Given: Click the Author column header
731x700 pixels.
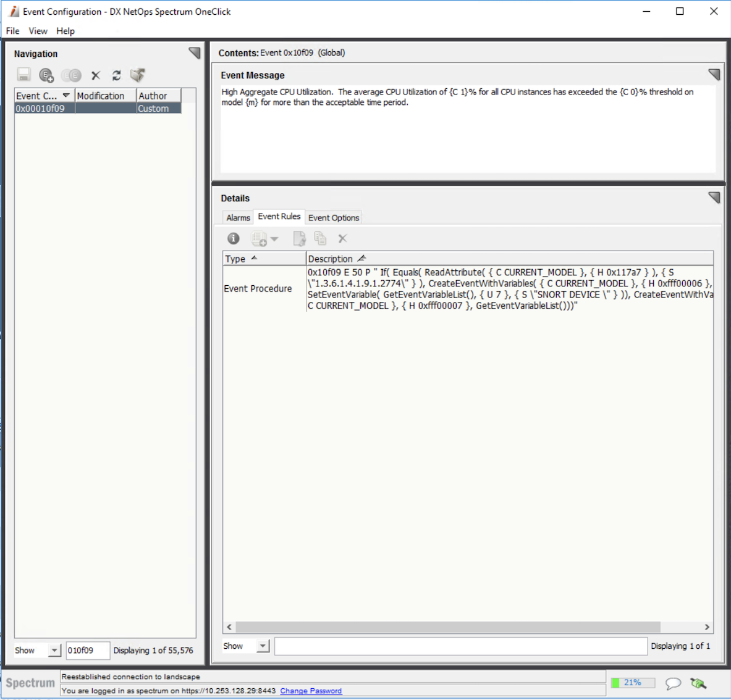Looking at the screenshot, I should pos(159,96).
